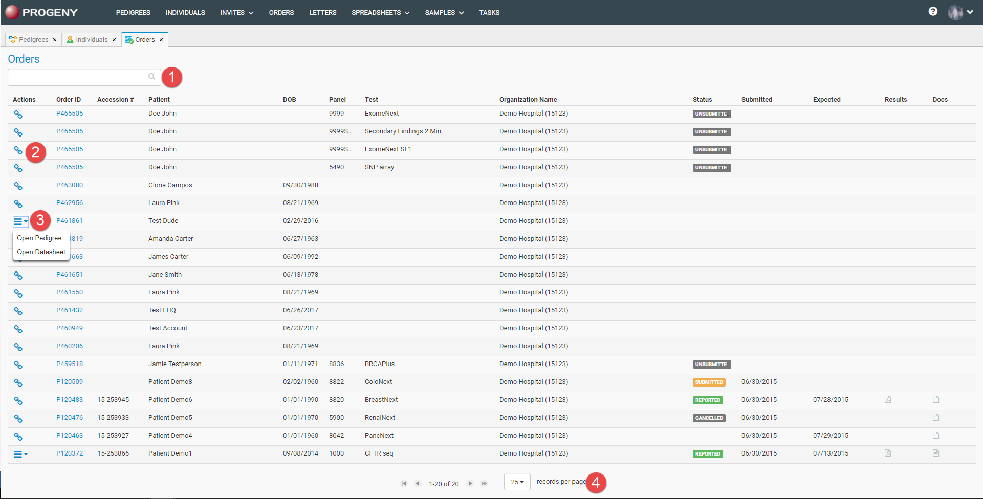Open order P461861 for Test Dude
The height and width of the screenshot is (499, 983).
click(x=70, y=220)
